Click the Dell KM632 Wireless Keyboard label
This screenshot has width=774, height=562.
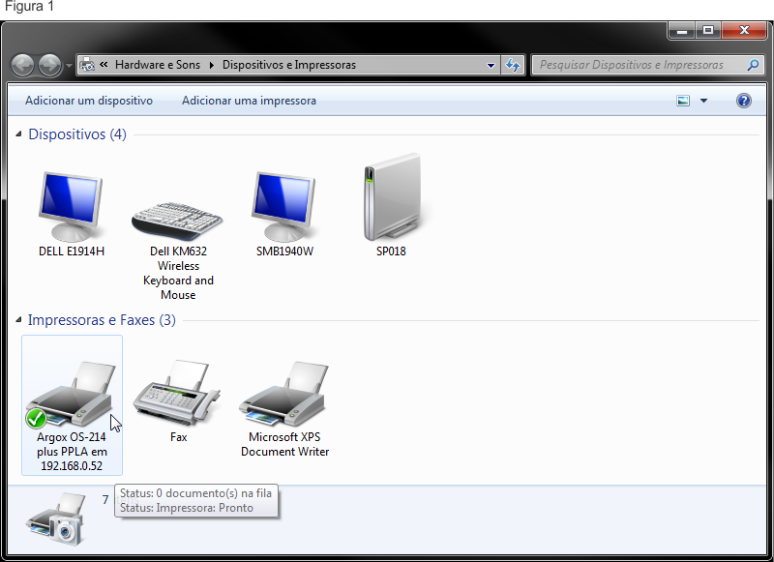pyautogui.click(x=178, y=273)
